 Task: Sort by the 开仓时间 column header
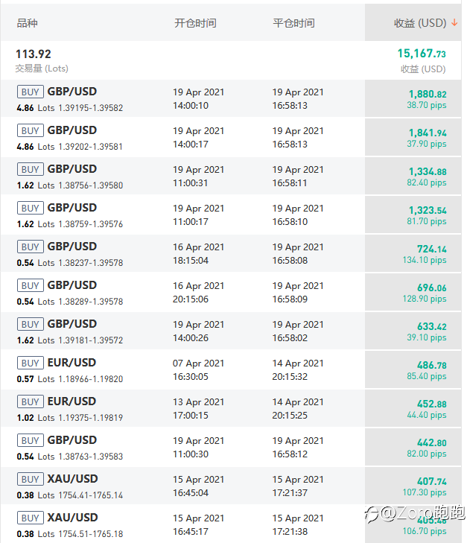pos(195,23)
